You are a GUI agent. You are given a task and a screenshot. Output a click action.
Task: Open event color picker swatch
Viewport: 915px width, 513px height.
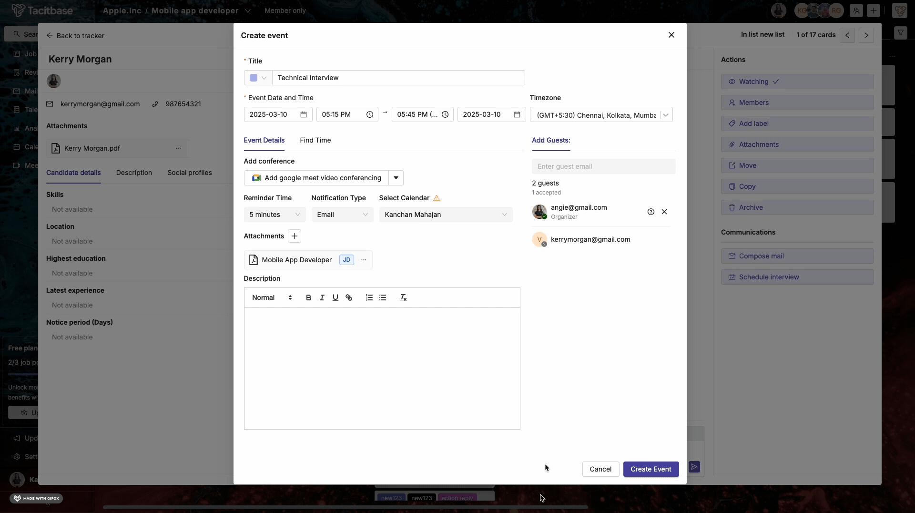pyautogui.click(x=258, y=78)
